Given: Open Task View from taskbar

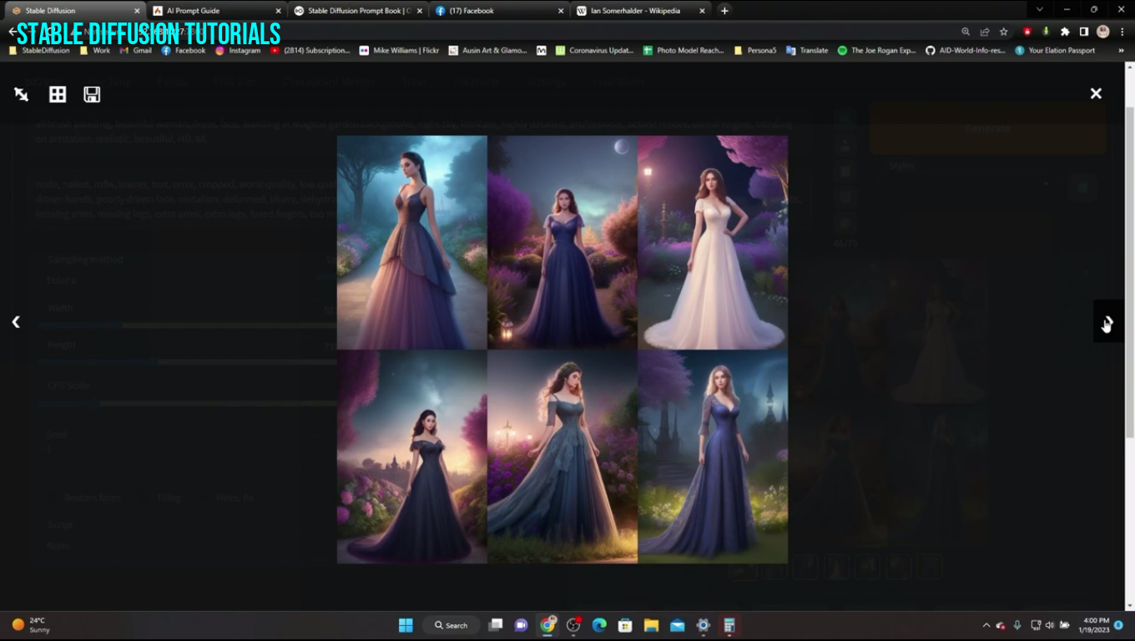Looking at the screenshot, I should click(496, 625).
